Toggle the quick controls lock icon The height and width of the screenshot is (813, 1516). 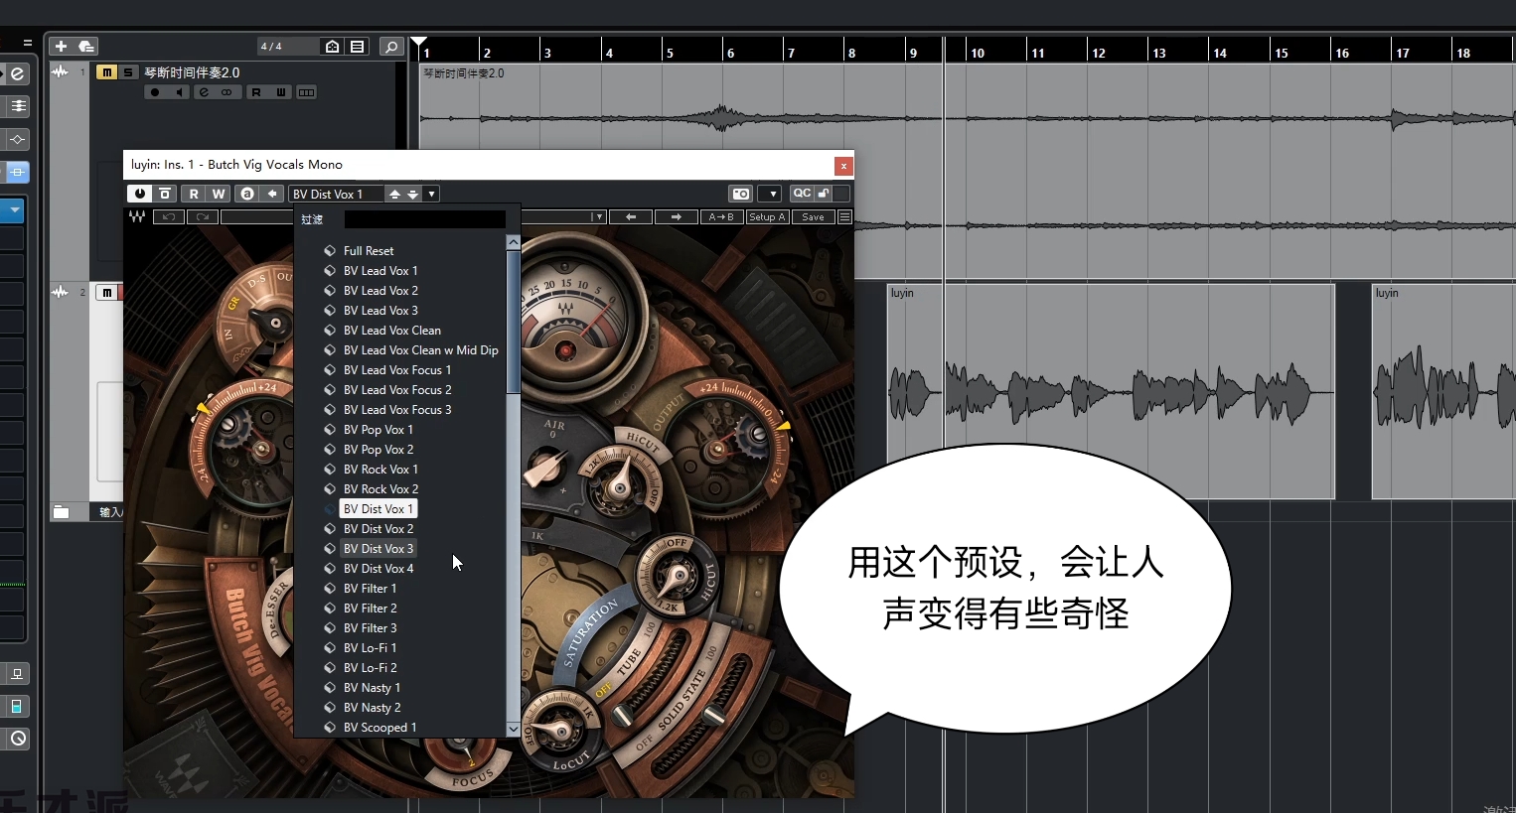[x=825, y=194]
